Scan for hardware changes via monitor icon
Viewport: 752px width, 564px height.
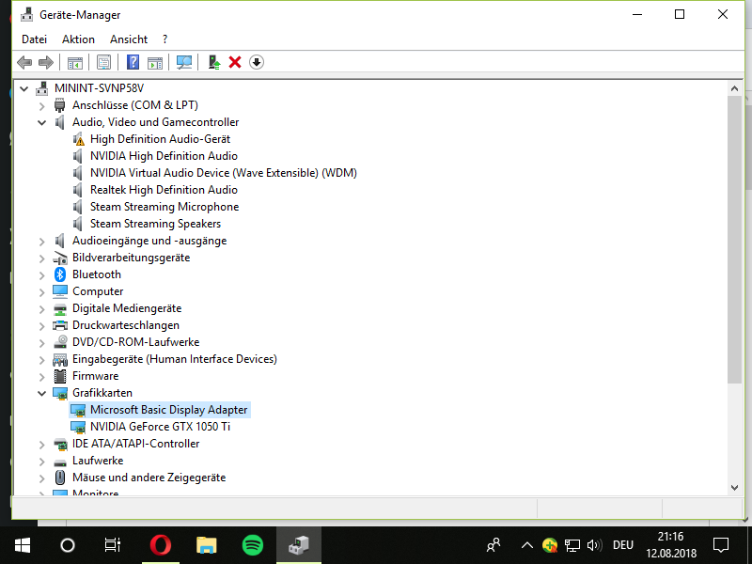point(183,62)
